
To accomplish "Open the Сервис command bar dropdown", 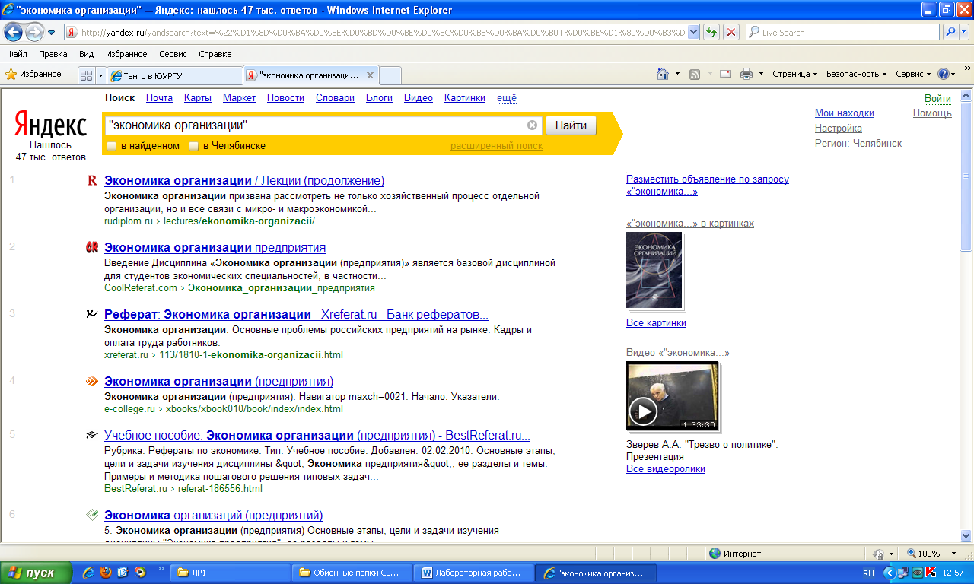I will 913,74.
